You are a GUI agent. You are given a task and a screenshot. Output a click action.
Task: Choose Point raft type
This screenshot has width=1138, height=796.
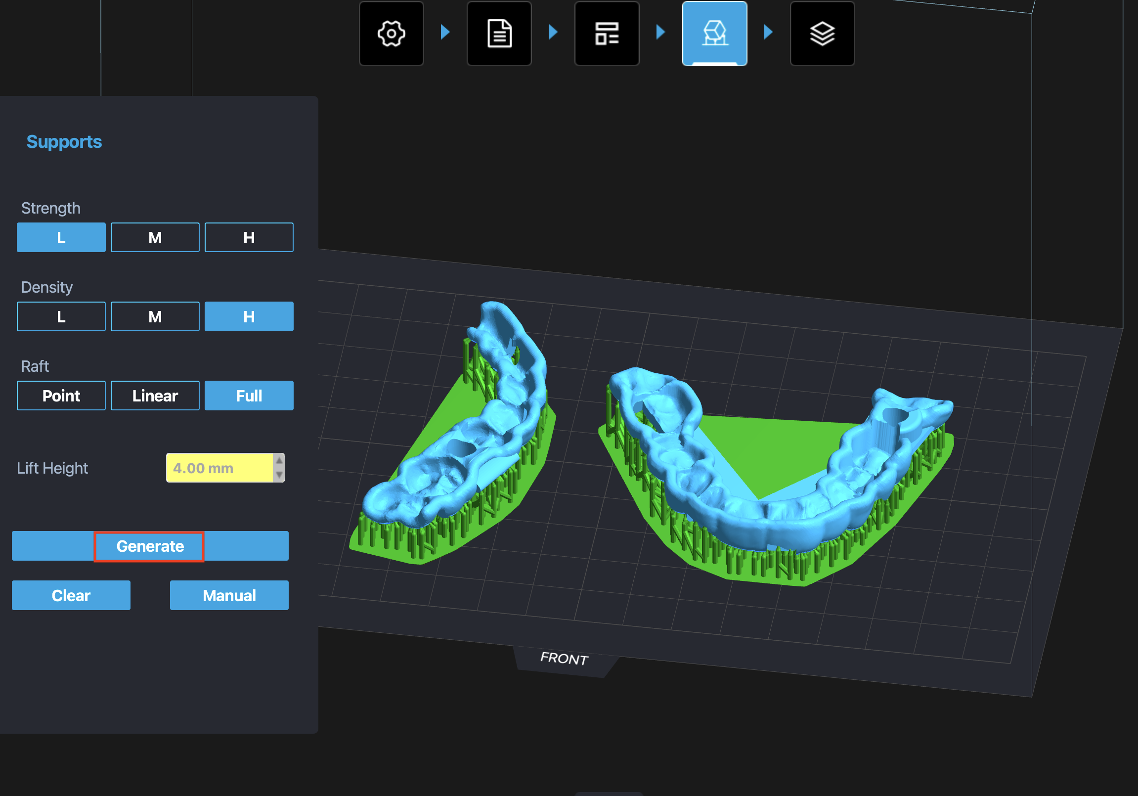61,396
